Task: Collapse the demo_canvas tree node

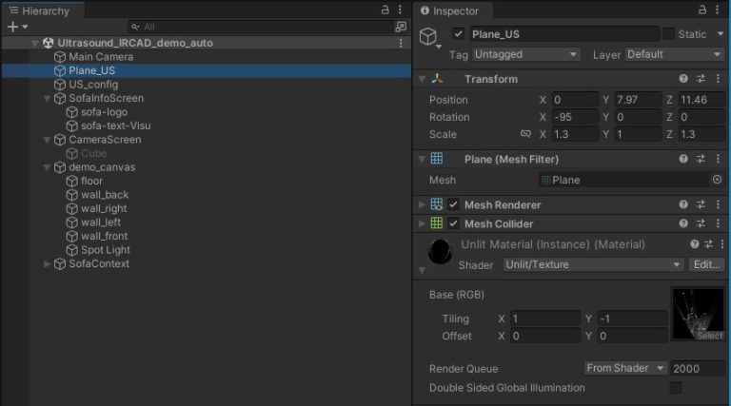Action: click(x=49, y=167)
